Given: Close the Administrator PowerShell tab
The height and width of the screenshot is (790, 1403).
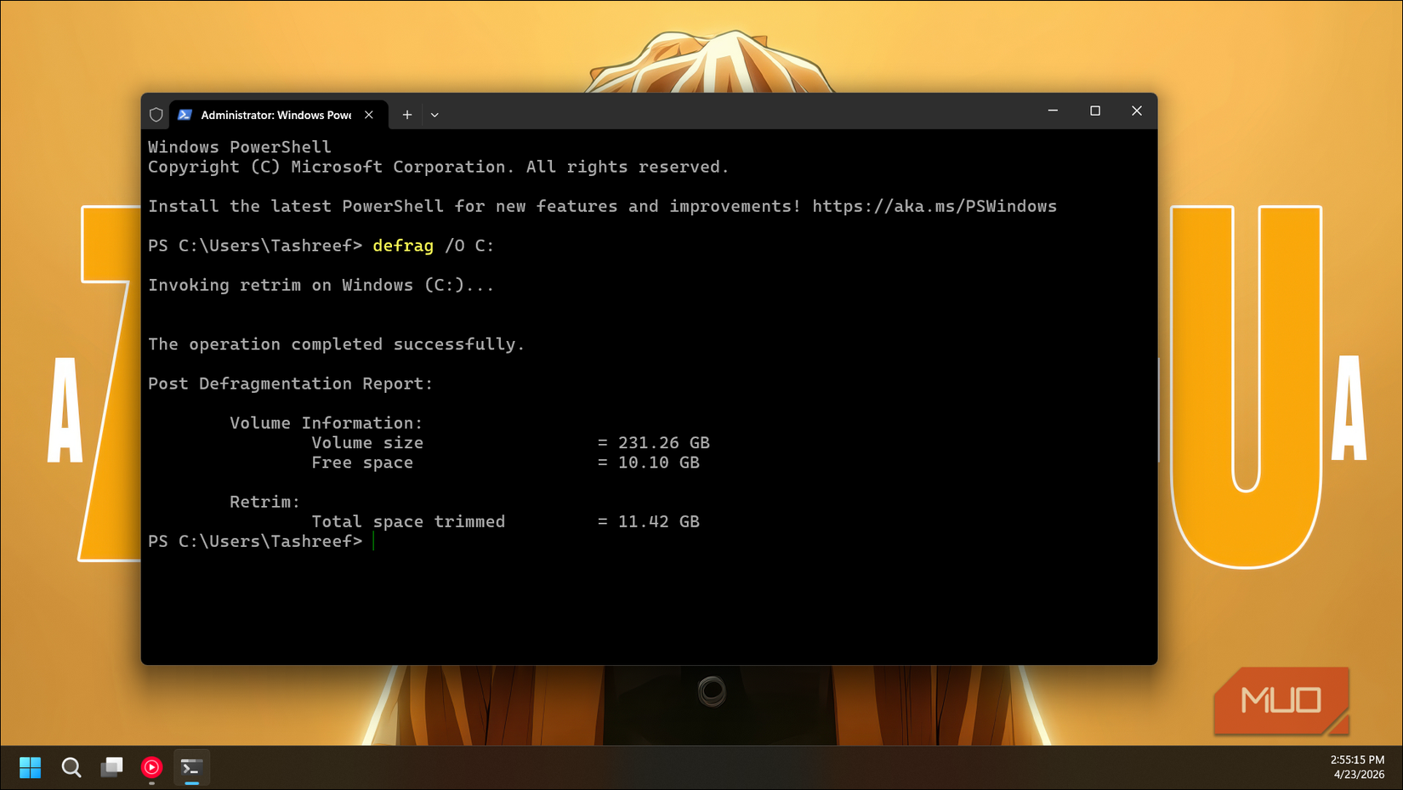Looking at the screenshot, I should pyautogui.click(x=368, y=114).
